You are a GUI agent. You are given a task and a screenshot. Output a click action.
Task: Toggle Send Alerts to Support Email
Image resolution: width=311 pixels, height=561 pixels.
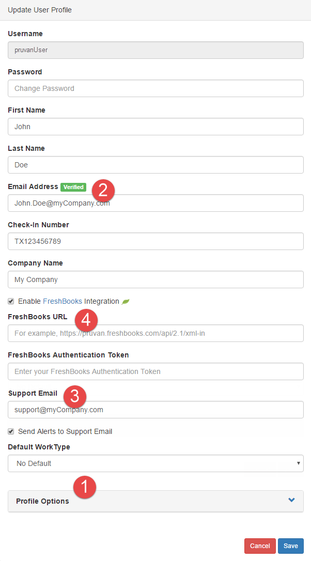pos(11,431)
